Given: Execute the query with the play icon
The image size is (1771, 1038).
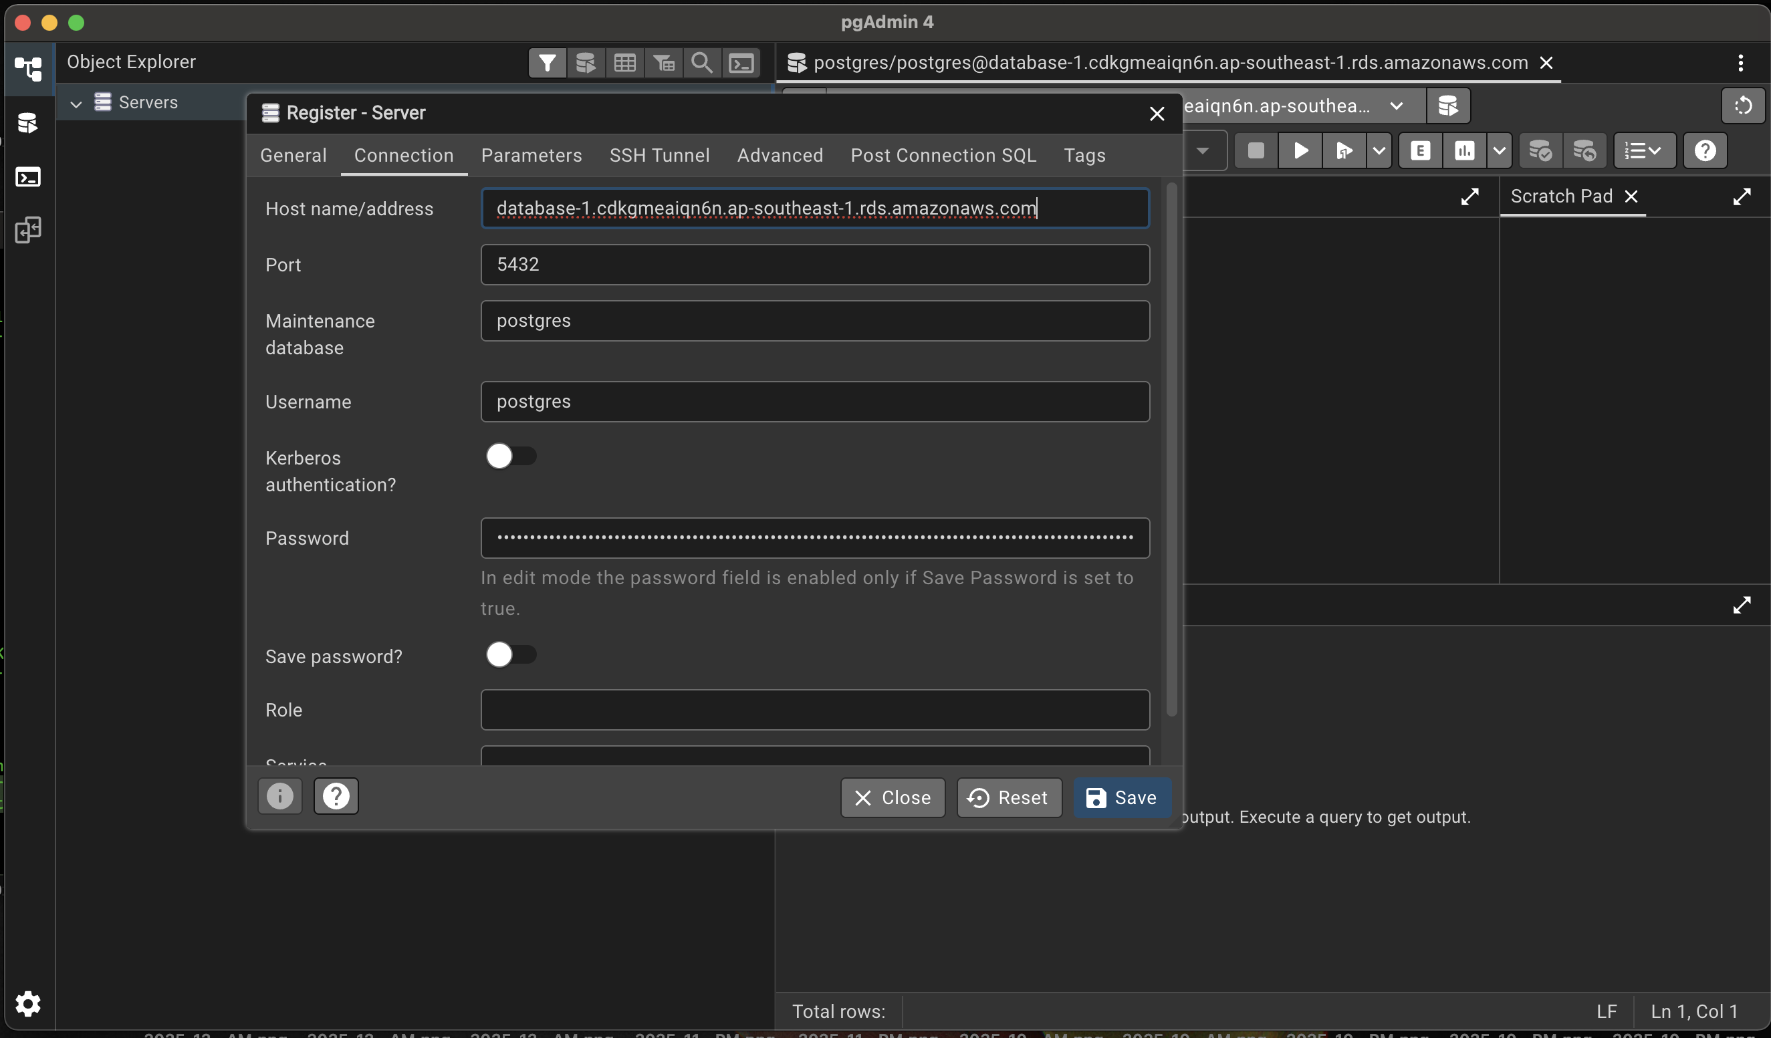Looking at the screenshot, I should (x=1299, y=150).
